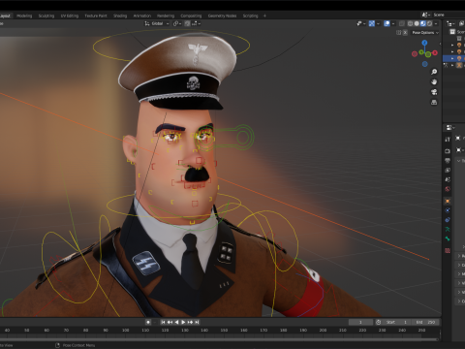Toggle viewport overlays display
Image resolution: width=465 pixels, height=349 pixels.
tap(387, 23)
